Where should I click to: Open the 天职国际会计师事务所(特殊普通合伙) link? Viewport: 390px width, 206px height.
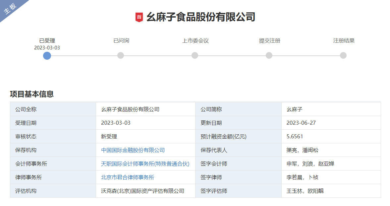click(x=145, y=164)
